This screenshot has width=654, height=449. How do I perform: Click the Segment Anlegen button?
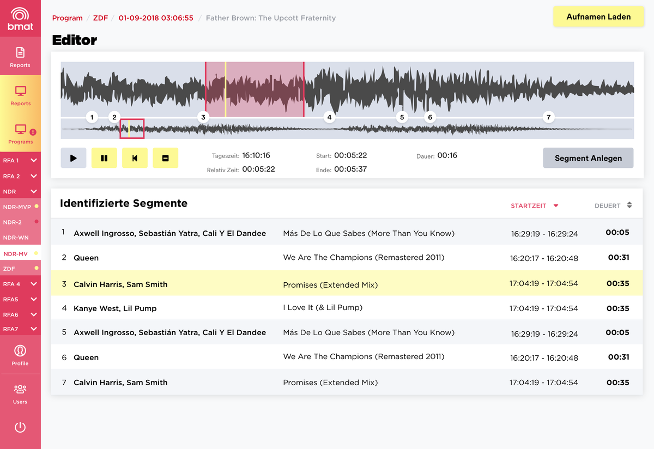[588, 158]
